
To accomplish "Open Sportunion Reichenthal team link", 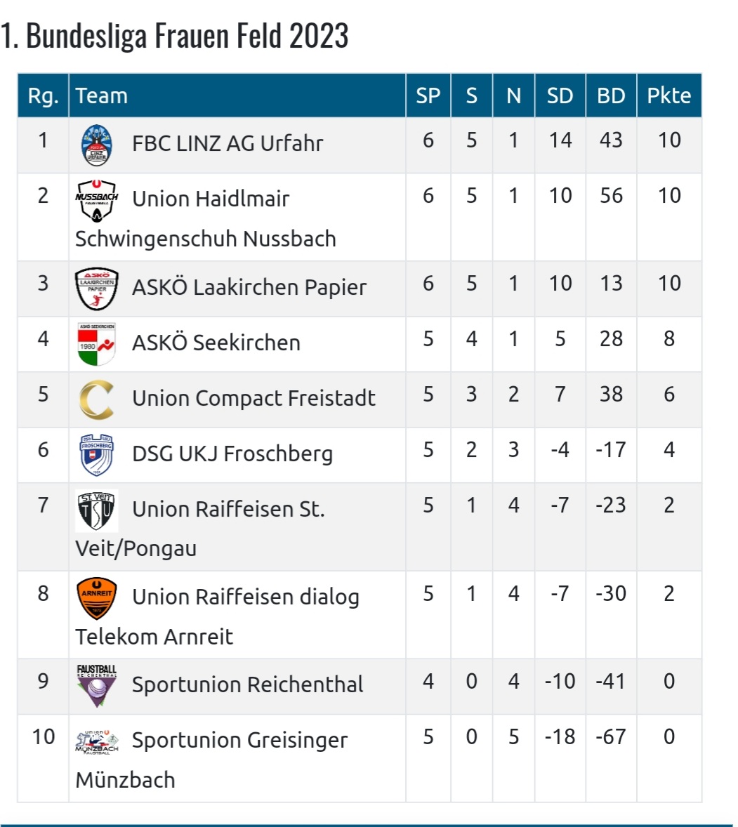I will coord(247,684).
